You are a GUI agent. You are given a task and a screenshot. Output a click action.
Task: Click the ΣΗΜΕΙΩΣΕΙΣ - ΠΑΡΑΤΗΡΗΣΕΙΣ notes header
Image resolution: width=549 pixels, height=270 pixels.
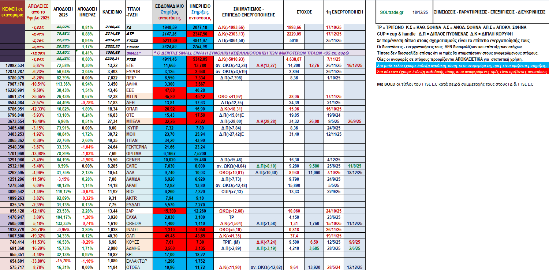pyautogui.click(x=489, y=12)
